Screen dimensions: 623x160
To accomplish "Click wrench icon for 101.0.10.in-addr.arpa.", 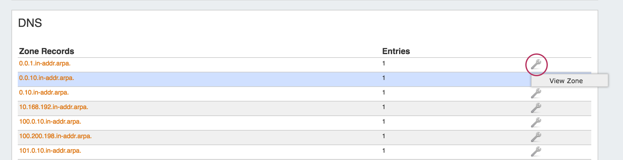I will (536, 152).
